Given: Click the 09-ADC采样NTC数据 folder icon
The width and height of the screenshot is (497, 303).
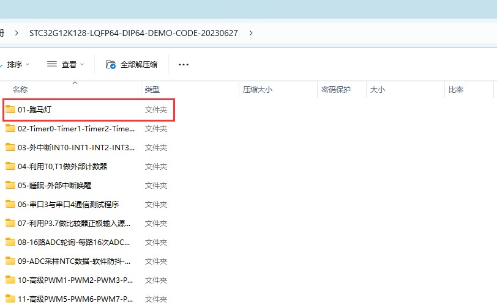Looking at the screenshot, I should pos(10,261).
